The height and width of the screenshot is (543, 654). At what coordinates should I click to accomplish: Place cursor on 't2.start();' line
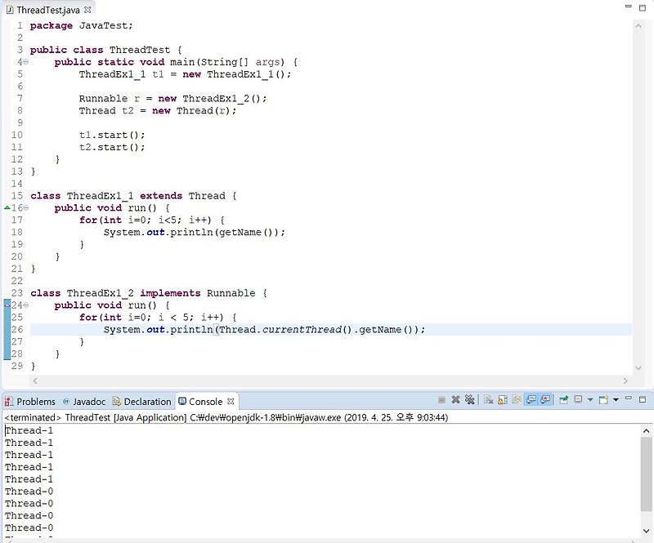point(112,147)
